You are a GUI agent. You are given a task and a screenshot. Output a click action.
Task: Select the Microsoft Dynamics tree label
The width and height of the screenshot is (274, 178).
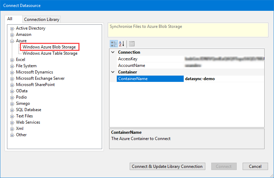pyautogui.click(x=35, y=72)
